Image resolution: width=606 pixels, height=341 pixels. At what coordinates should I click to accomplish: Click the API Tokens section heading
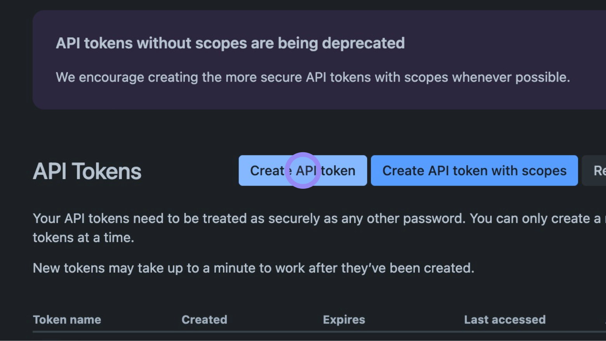point(87,171)
